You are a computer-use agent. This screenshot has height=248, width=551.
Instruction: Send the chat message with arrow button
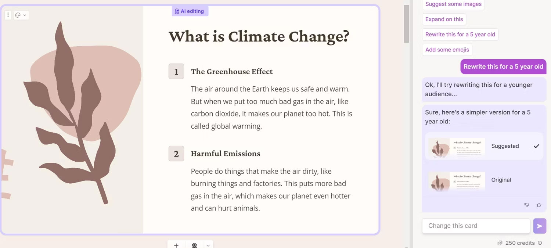click(x=540, y=226)
